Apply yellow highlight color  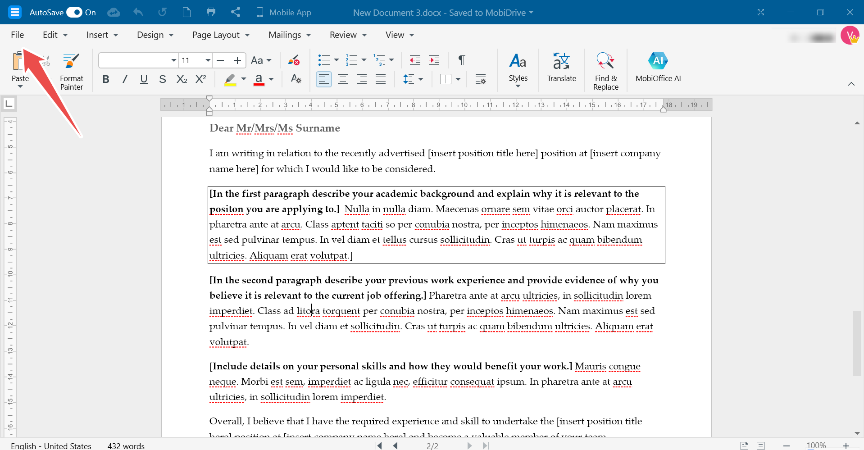(230, 79)
